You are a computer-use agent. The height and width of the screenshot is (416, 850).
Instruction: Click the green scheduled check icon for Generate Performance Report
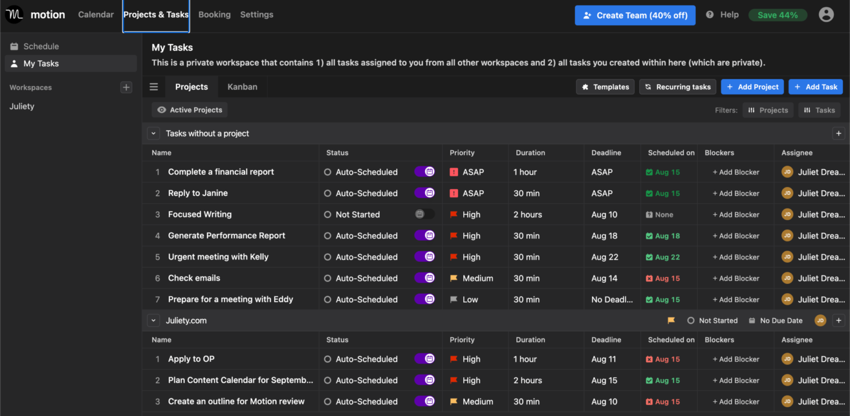649,236
